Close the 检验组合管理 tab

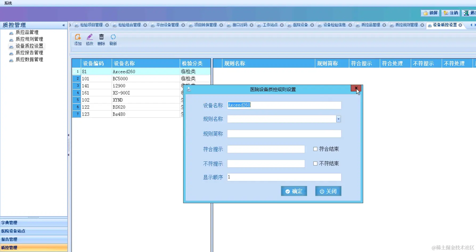coord(145,25)
